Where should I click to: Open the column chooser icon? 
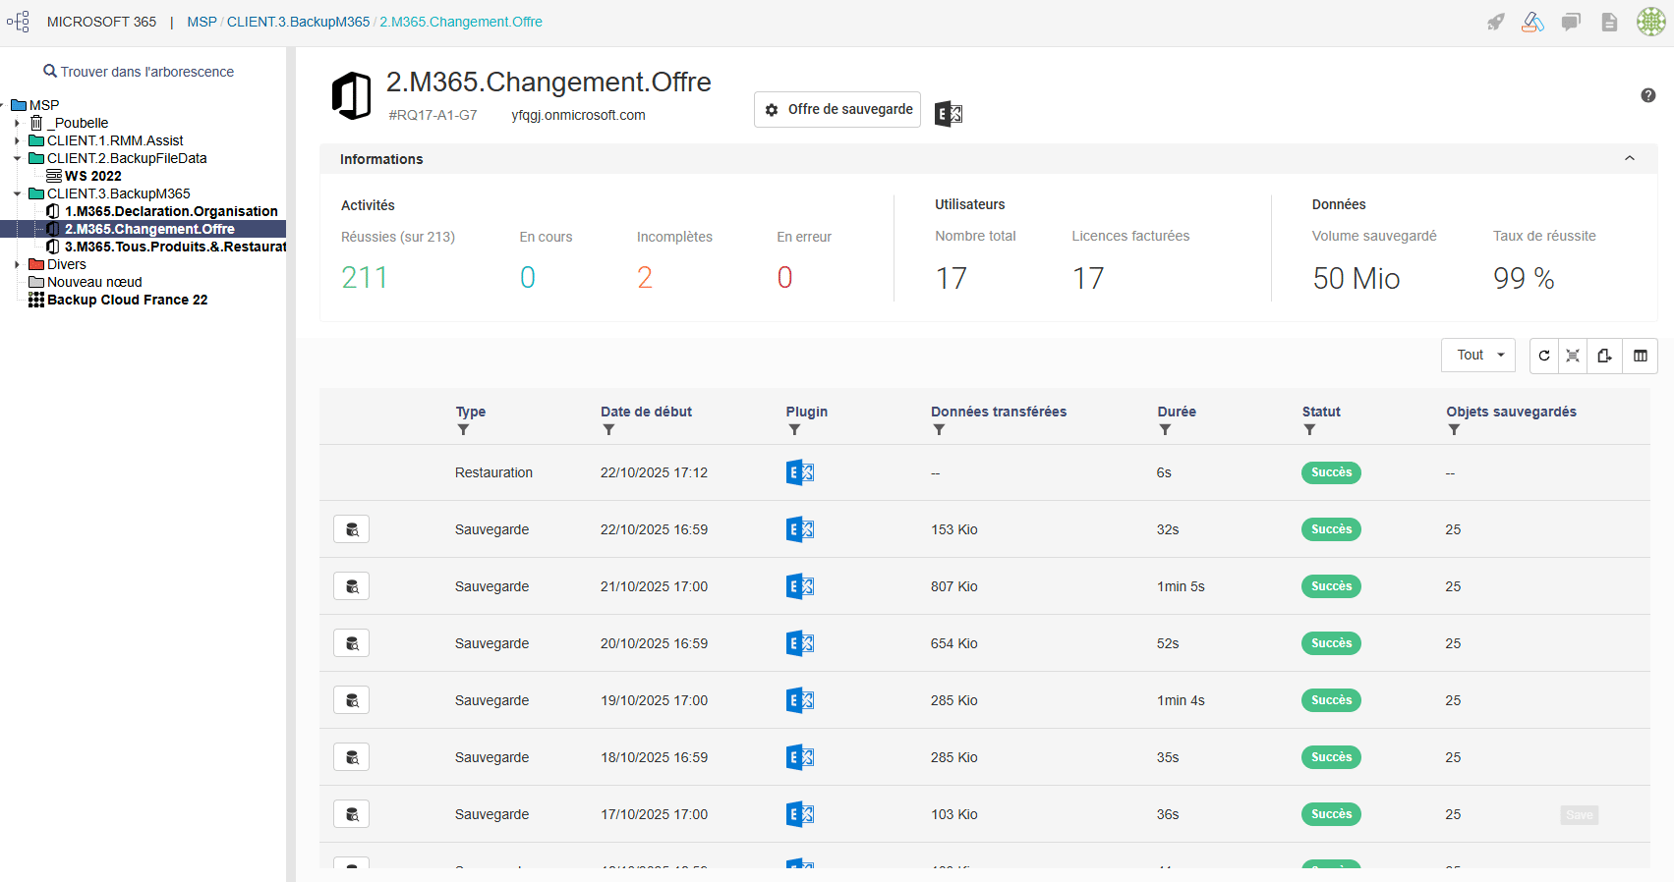click(x=1641, y=356)
